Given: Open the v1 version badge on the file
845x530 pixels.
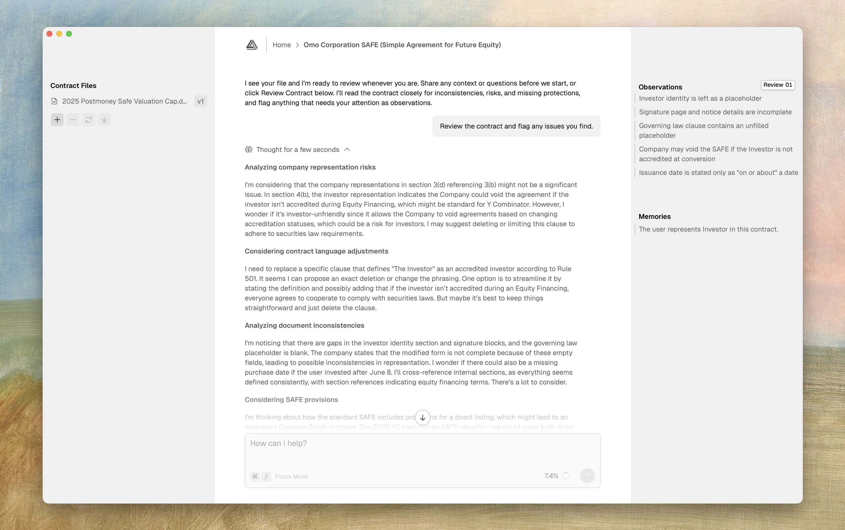Looking at the screenshot, I should [x=200, y=101].
